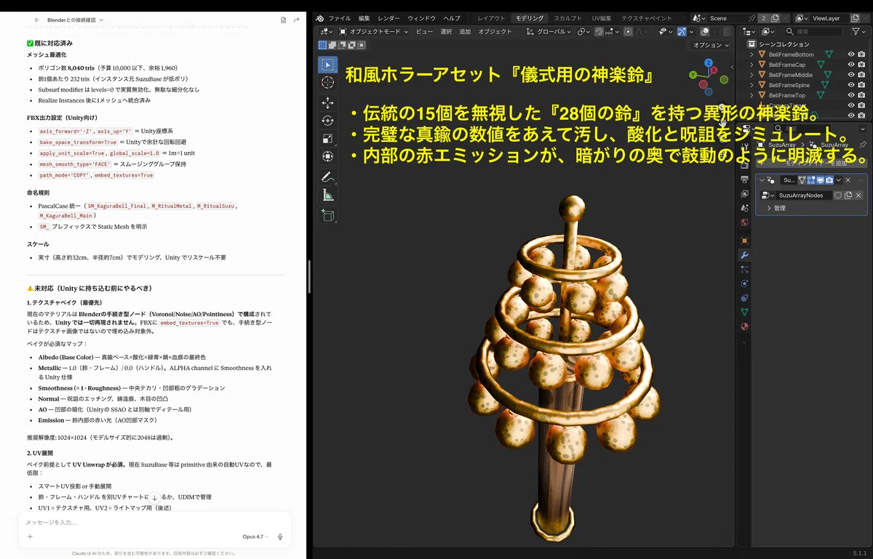Open the Object properties tab (orange square)
873x559 pixels.
tap(744, 241)
